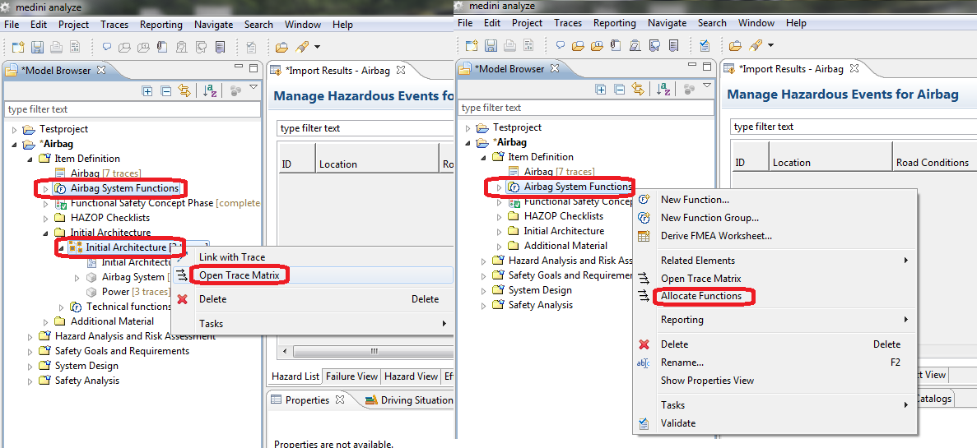Click the hazard table's horizontal scrollbar

(x=372, y=351)
